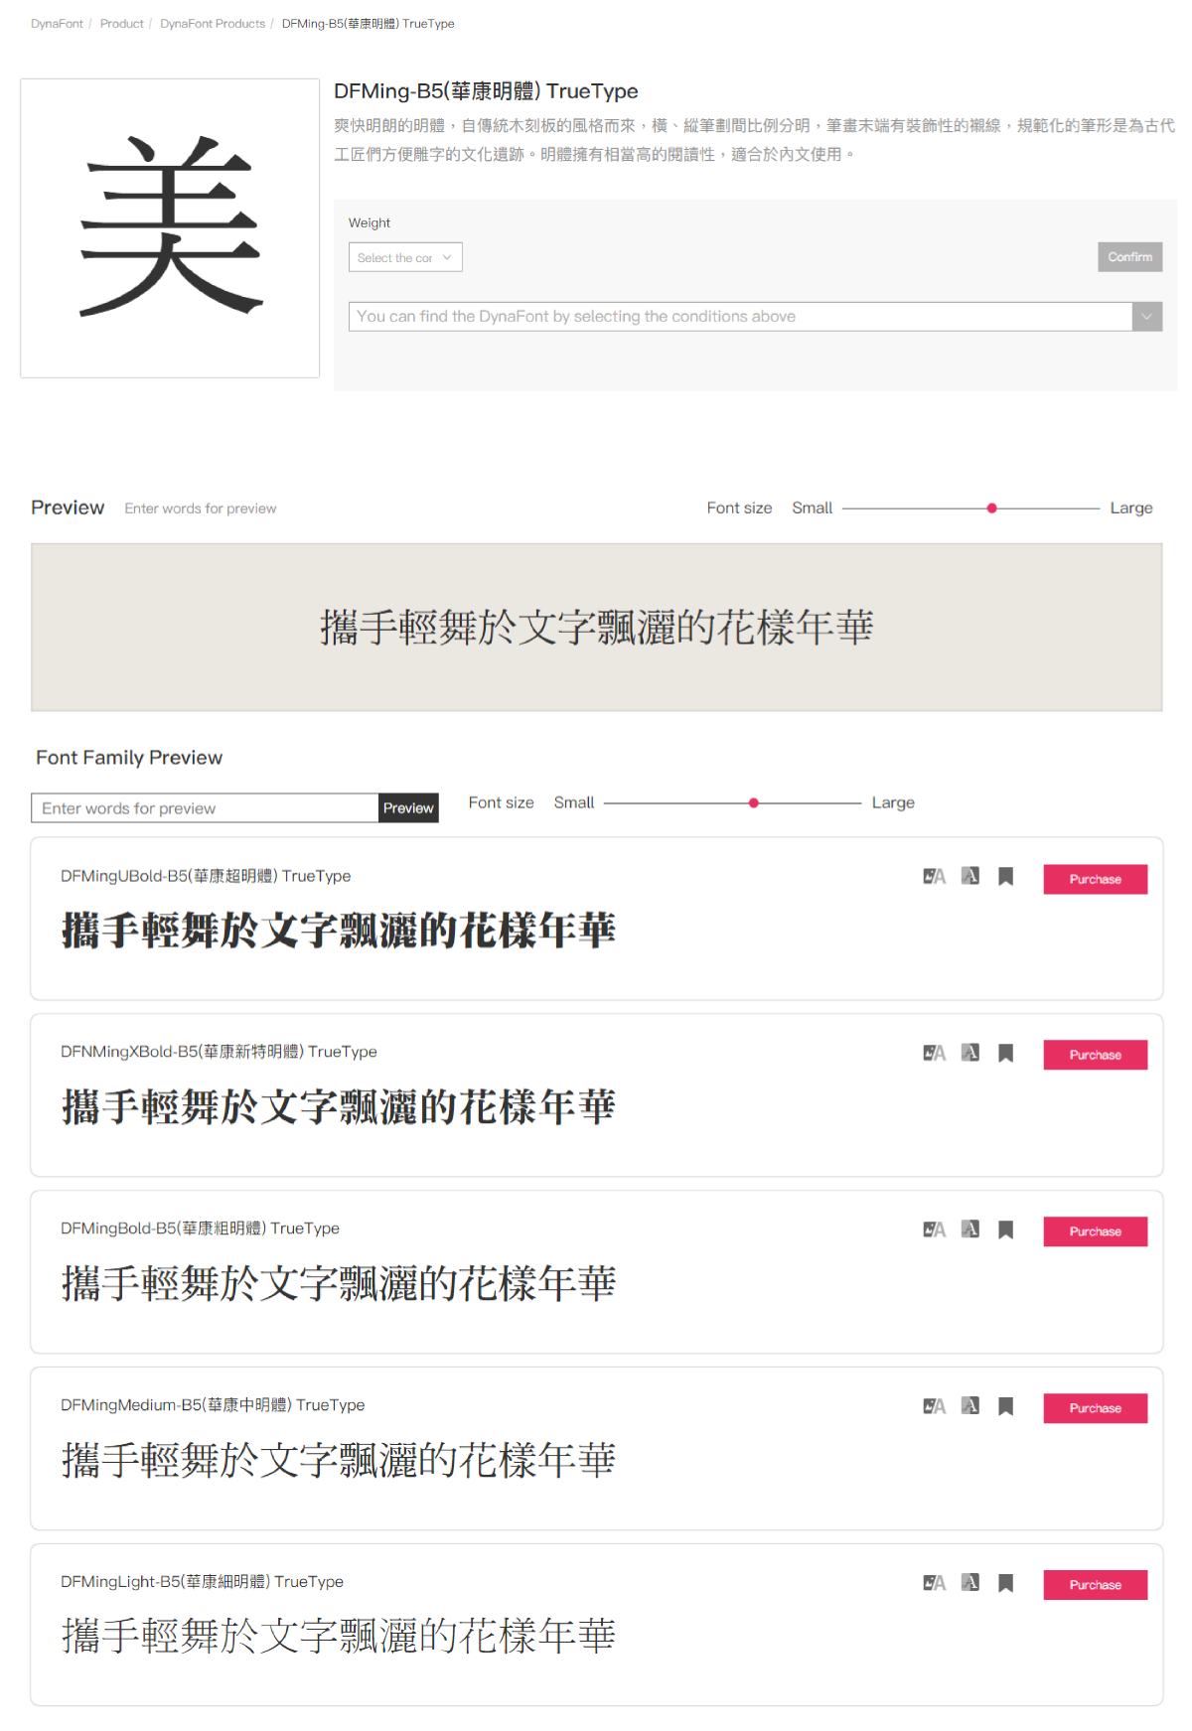
Task: Bookmark the DFMingMedium-B5 font
Action: coord(1005,1406)
